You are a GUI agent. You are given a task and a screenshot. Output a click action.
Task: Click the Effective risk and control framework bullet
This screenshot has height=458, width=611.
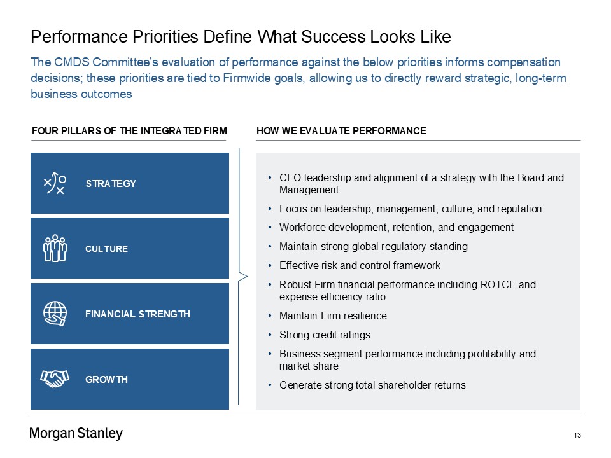(x=360, y=265)
